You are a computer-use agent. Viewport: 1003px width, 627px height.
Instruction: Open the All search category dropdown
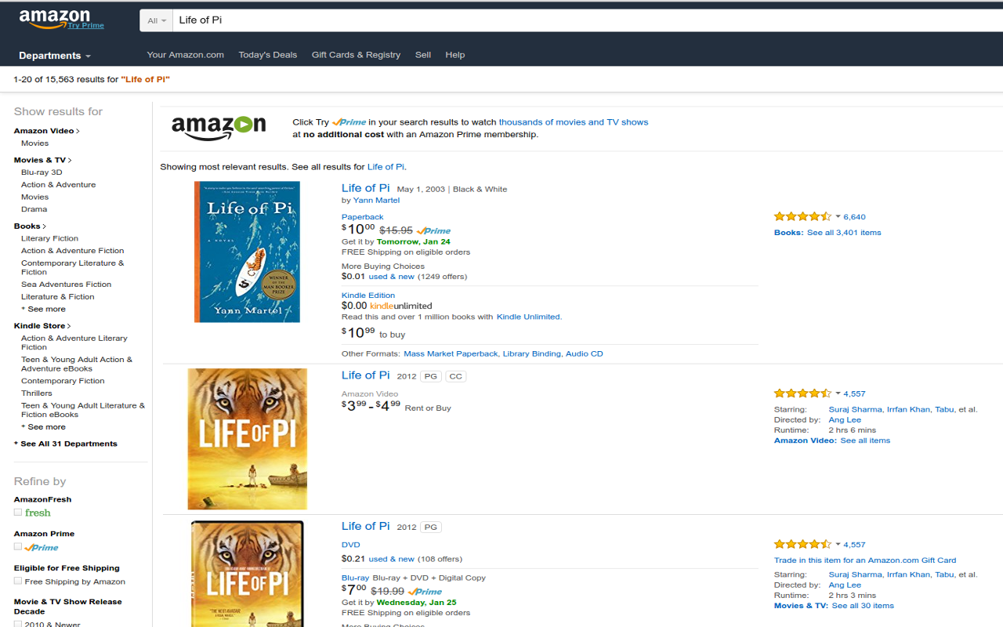click(x=157, y=20)
